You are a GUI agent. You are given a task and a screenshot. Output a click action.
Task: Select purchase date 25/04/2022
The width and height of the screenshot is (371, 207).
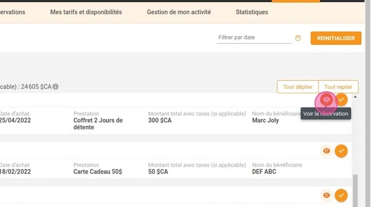pos(15,120)
